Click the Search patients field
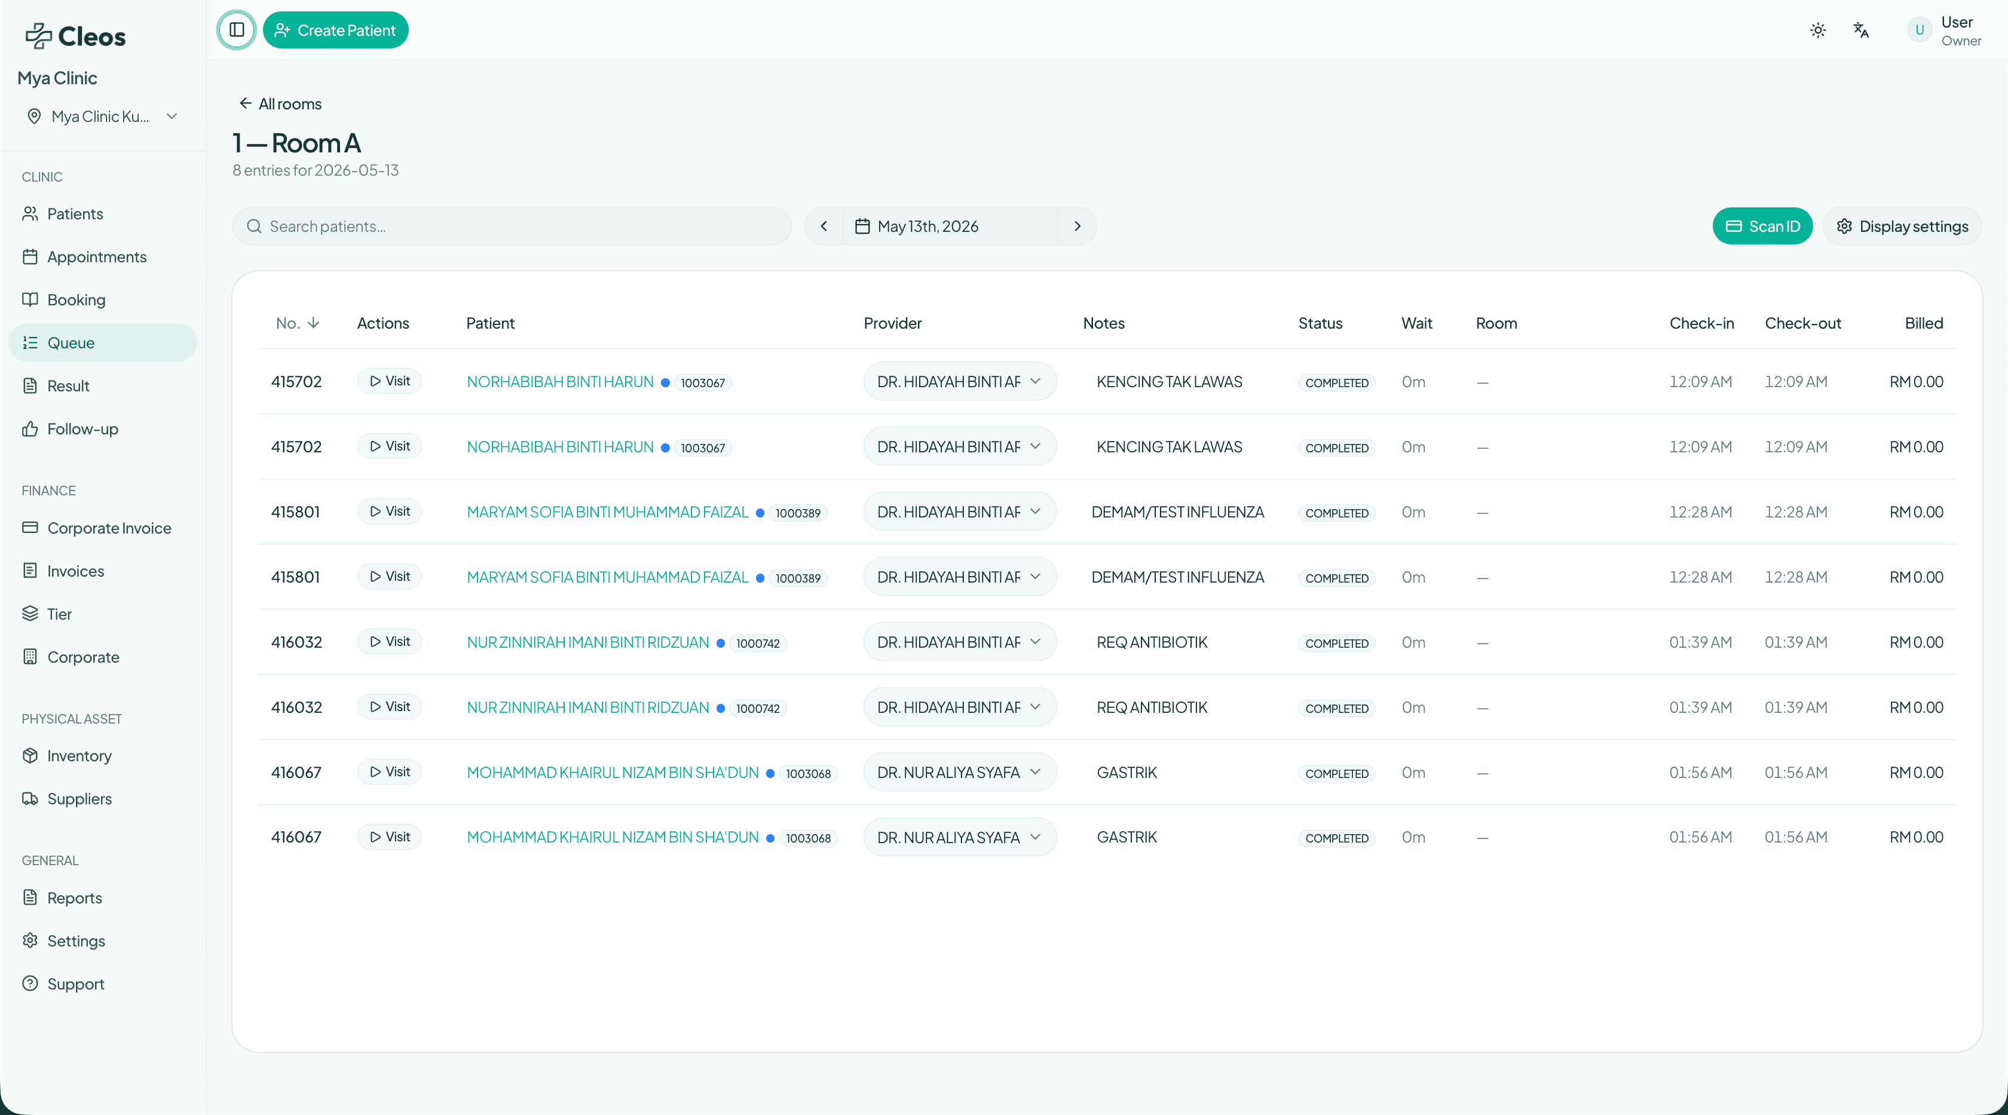2008x1115 pixels. 512,226
